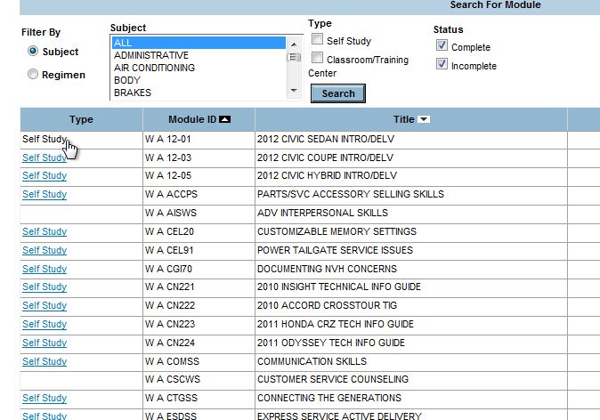Open the Title column sort dropdown arrow
This screenshot has width=600, height=420.
pyautogui.click(x=424, y=119)
